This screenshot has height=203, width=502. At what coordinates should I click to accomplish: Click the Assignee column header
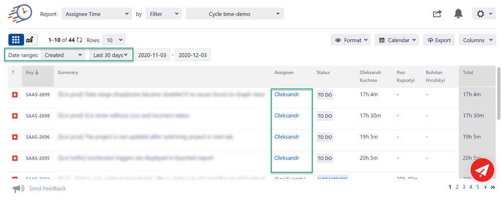[283, 73]
